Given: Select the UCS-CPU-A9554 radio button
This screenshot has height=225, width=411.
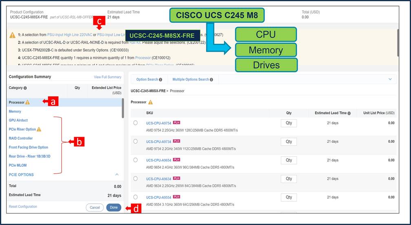Looking at the screenshot, I should [x=135, y=197].
